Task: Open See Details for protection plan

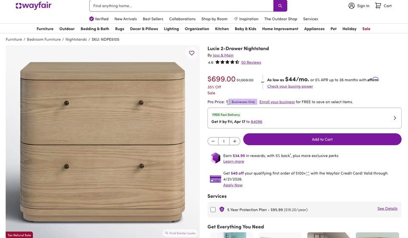Action: point(387,208)
